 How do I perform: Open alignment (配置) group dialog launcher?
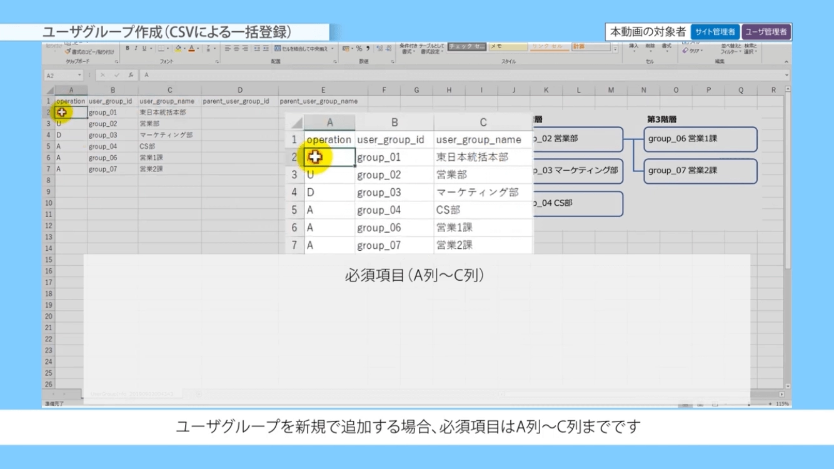click(335, 62)
